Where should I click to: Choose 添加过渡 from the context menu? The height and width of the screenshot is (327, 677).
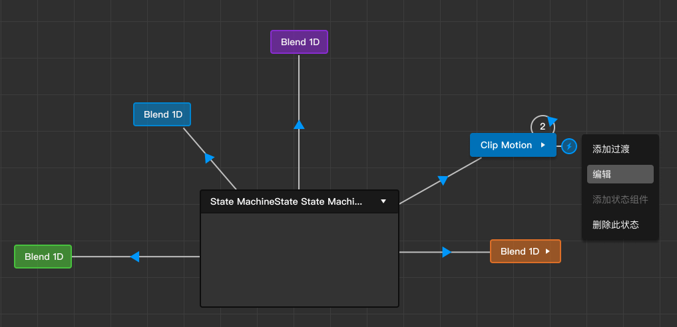point(610,150)
